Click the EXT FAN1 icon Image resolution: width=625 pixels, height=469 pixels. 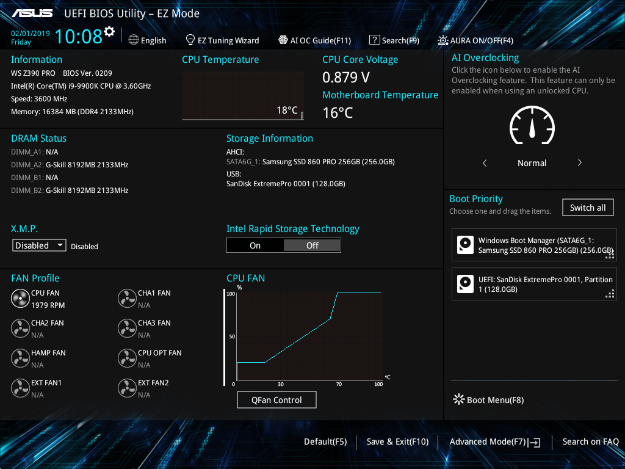(20, 388)
